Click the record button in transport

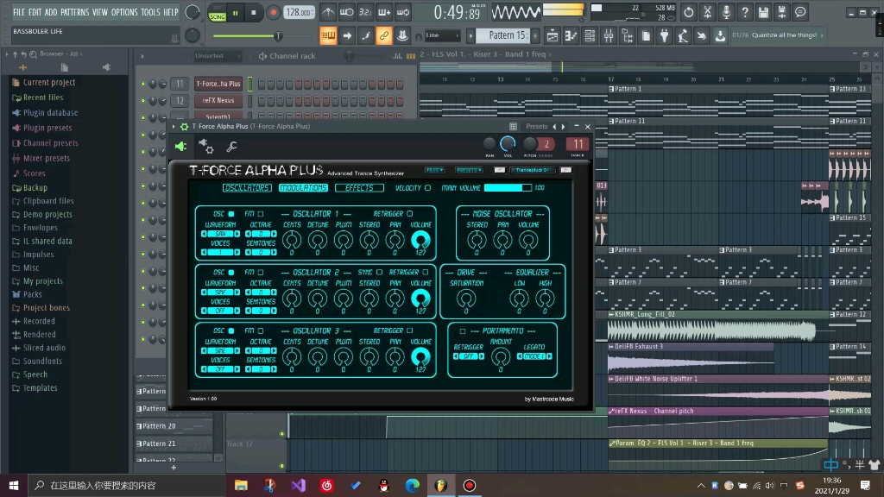pyautogui.click(x=274, y=12)
